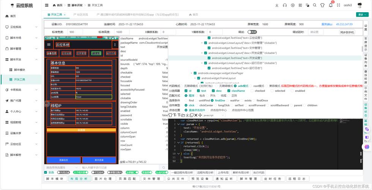372x190 pixels.
Task: Select 包含 match mode radio
Action: pos(197,95)
